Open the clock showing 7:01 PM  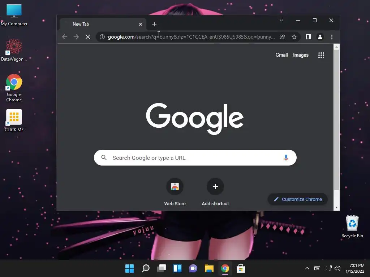[x=355, y=268]
